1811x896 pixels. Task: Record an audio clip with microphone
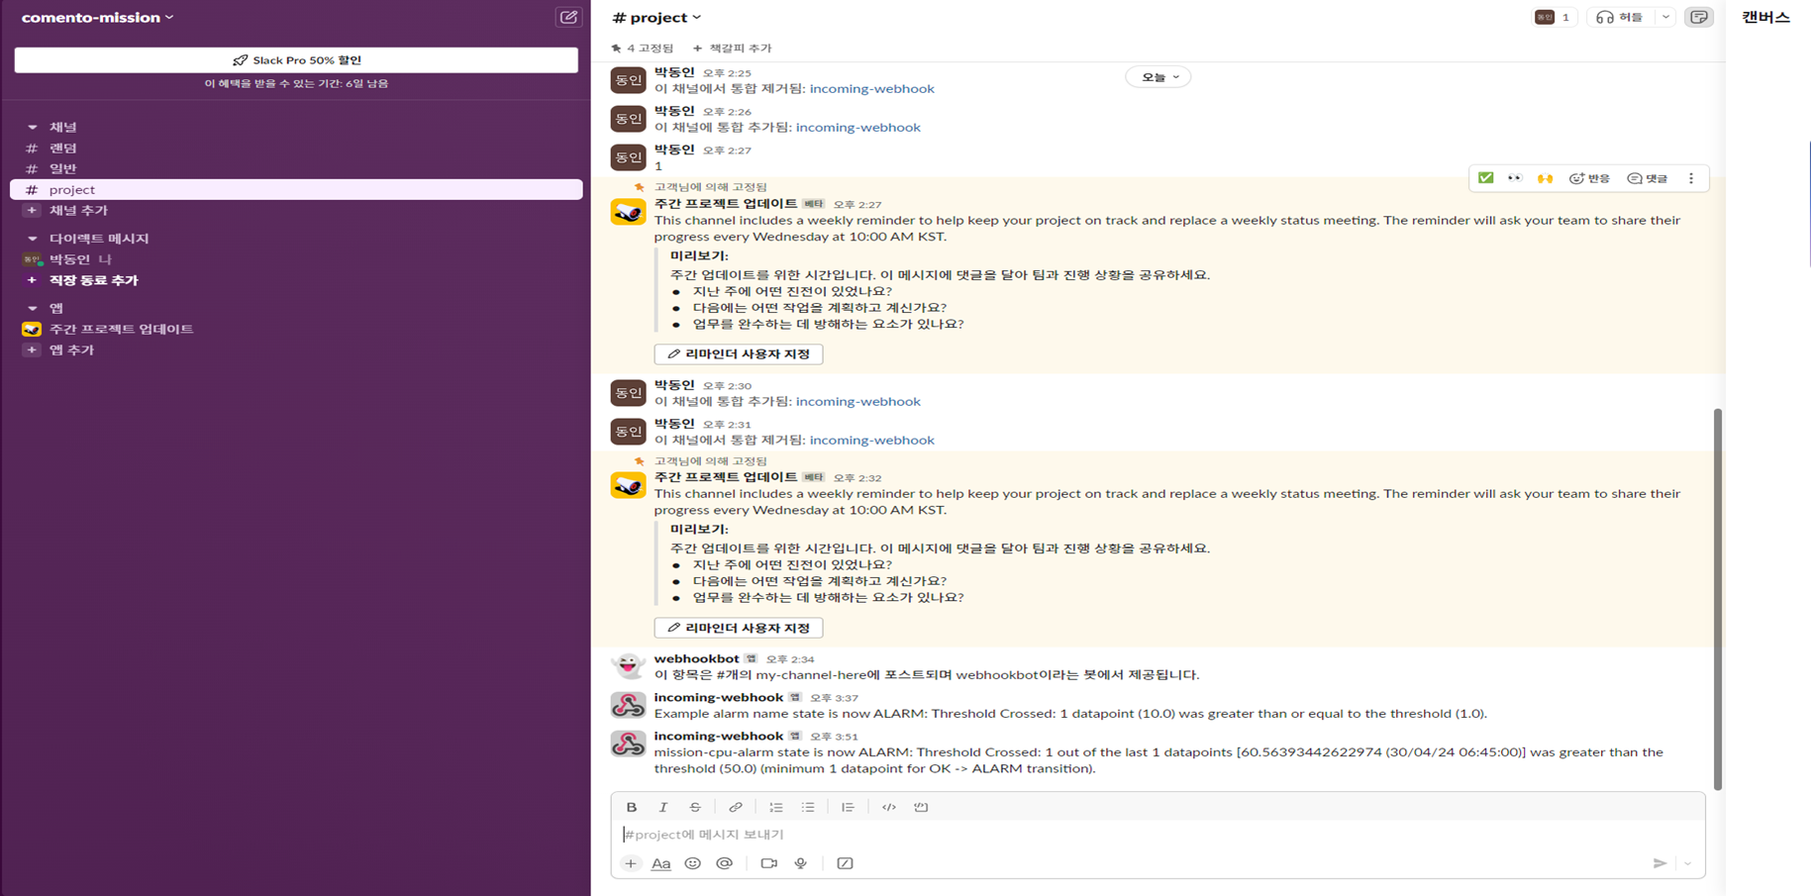pyautogui.click(x=801, y=863)
